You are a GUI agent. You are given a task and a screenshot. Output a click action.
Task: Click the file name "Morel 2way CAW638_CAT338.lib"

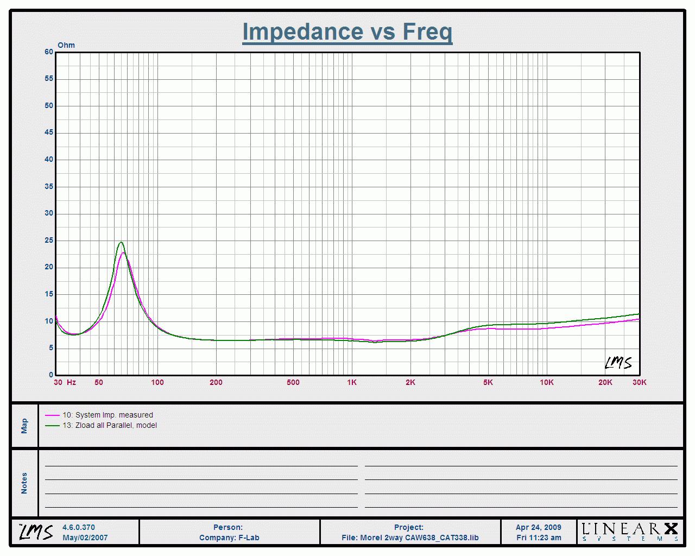[x=419, y=538]
